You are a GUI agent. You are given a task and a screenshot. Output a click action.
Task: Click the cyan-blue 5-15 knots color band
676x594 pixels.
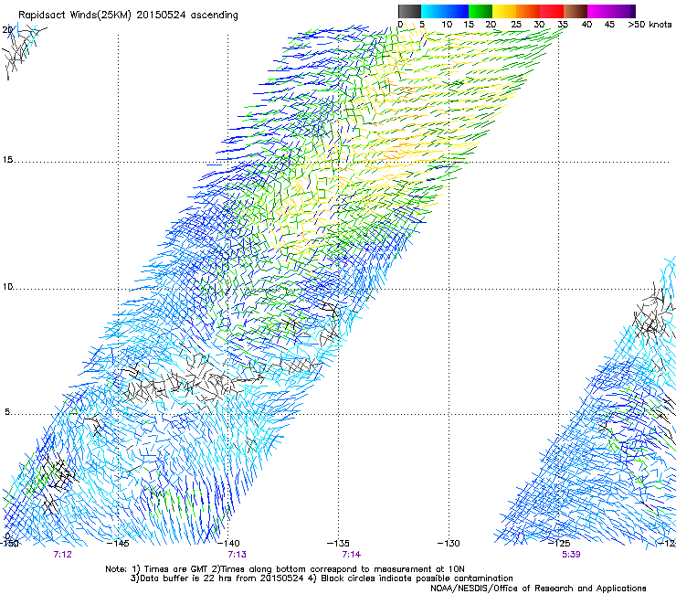pos(445,11)
